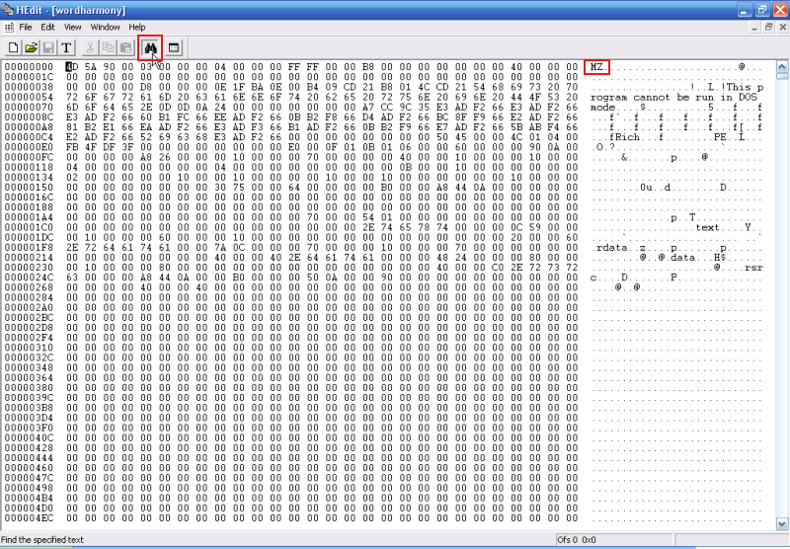Click the .rdata text in the ASCII pane

pos(608,247)
